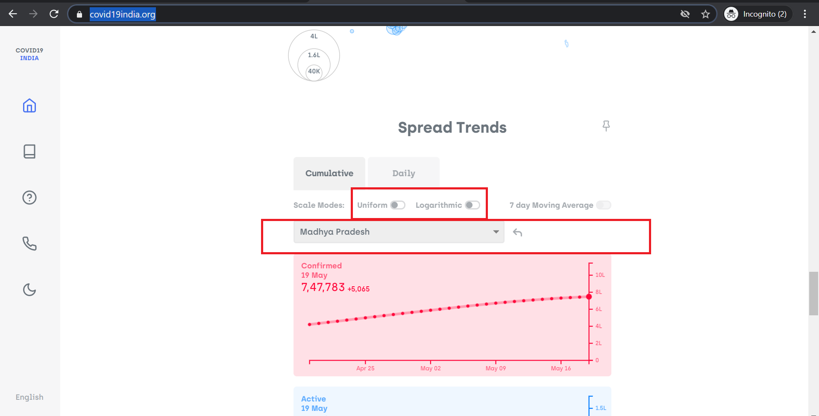Open the phone essentials icon
This screenshot has width=819, height=416.
[x=29, y=244]
